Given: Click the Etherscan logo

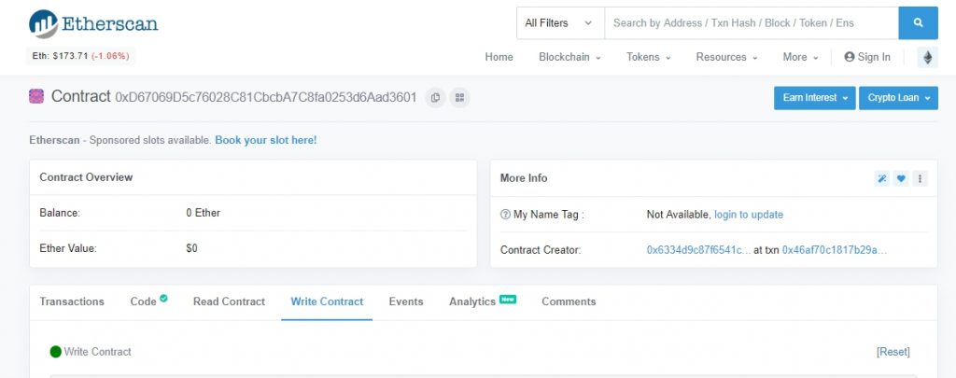Looking at the screenshot, I should 93,22.
